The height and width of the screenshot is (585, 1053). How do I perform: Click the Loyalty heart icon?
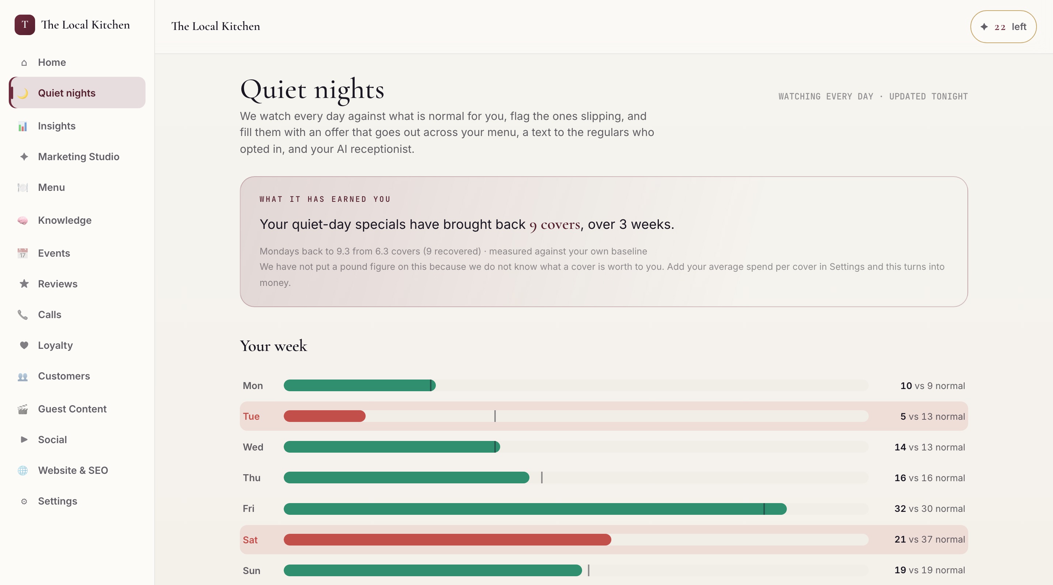point(24,346)
